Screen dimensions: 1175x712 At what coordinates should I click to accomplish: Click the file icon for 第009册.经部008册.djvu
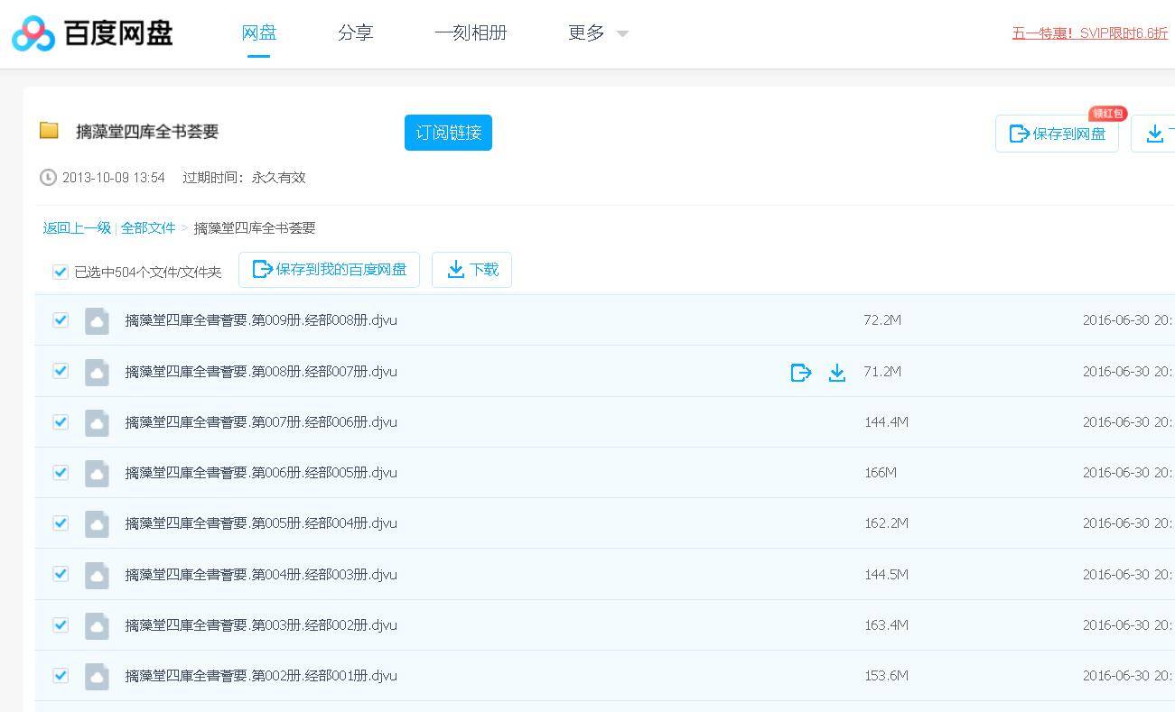point(97,321)
